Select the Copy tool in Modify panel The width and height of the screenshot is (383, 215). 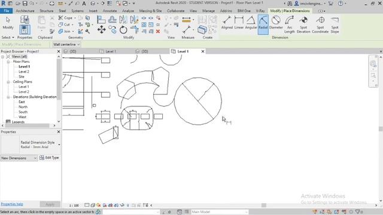click(113, 30)
